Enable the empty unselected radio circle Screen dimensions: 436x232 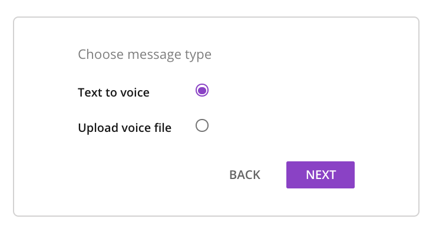click(x=202, y=125)
